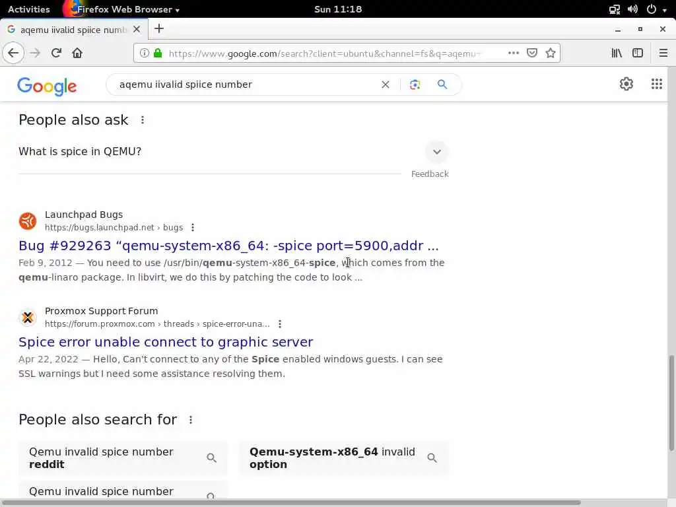Search by image with Google Lens
This screenshot has height=507, width=676.
pyautogui.click(x=415, y=84)
